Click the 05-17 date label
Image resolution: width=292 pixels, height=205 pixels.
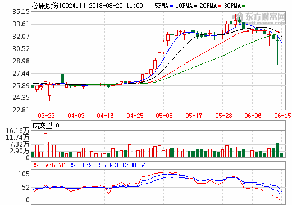[194, 116]
